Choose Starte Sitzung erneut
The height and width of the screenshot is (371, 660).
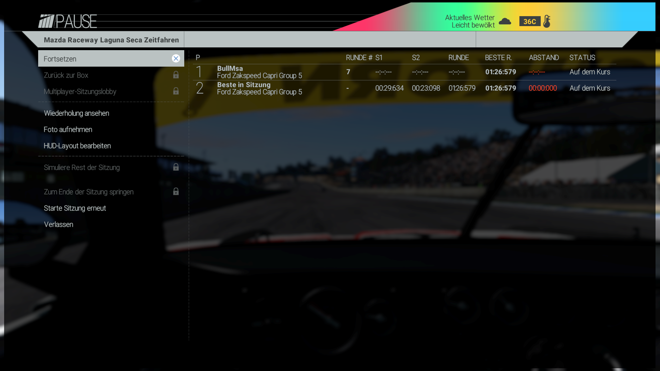click(111, 208)
